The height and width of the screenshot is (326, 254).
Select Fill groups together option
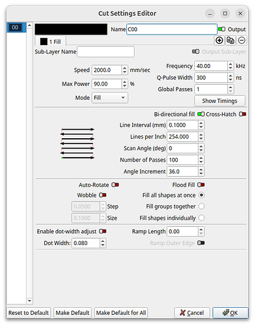point(201,206)
